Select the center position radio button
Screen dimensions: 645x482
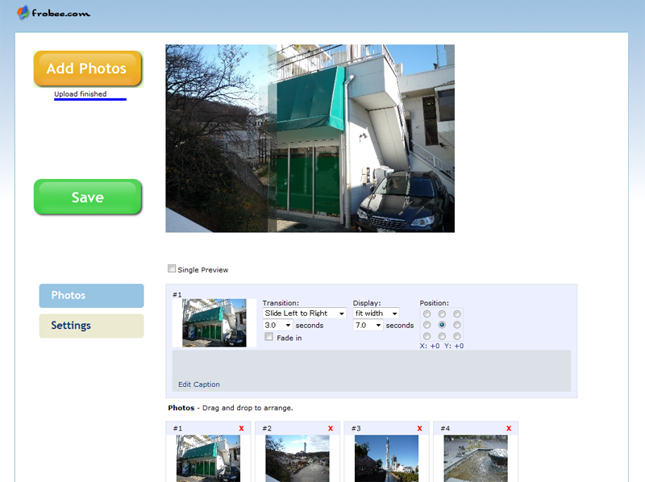coord(442,325)
